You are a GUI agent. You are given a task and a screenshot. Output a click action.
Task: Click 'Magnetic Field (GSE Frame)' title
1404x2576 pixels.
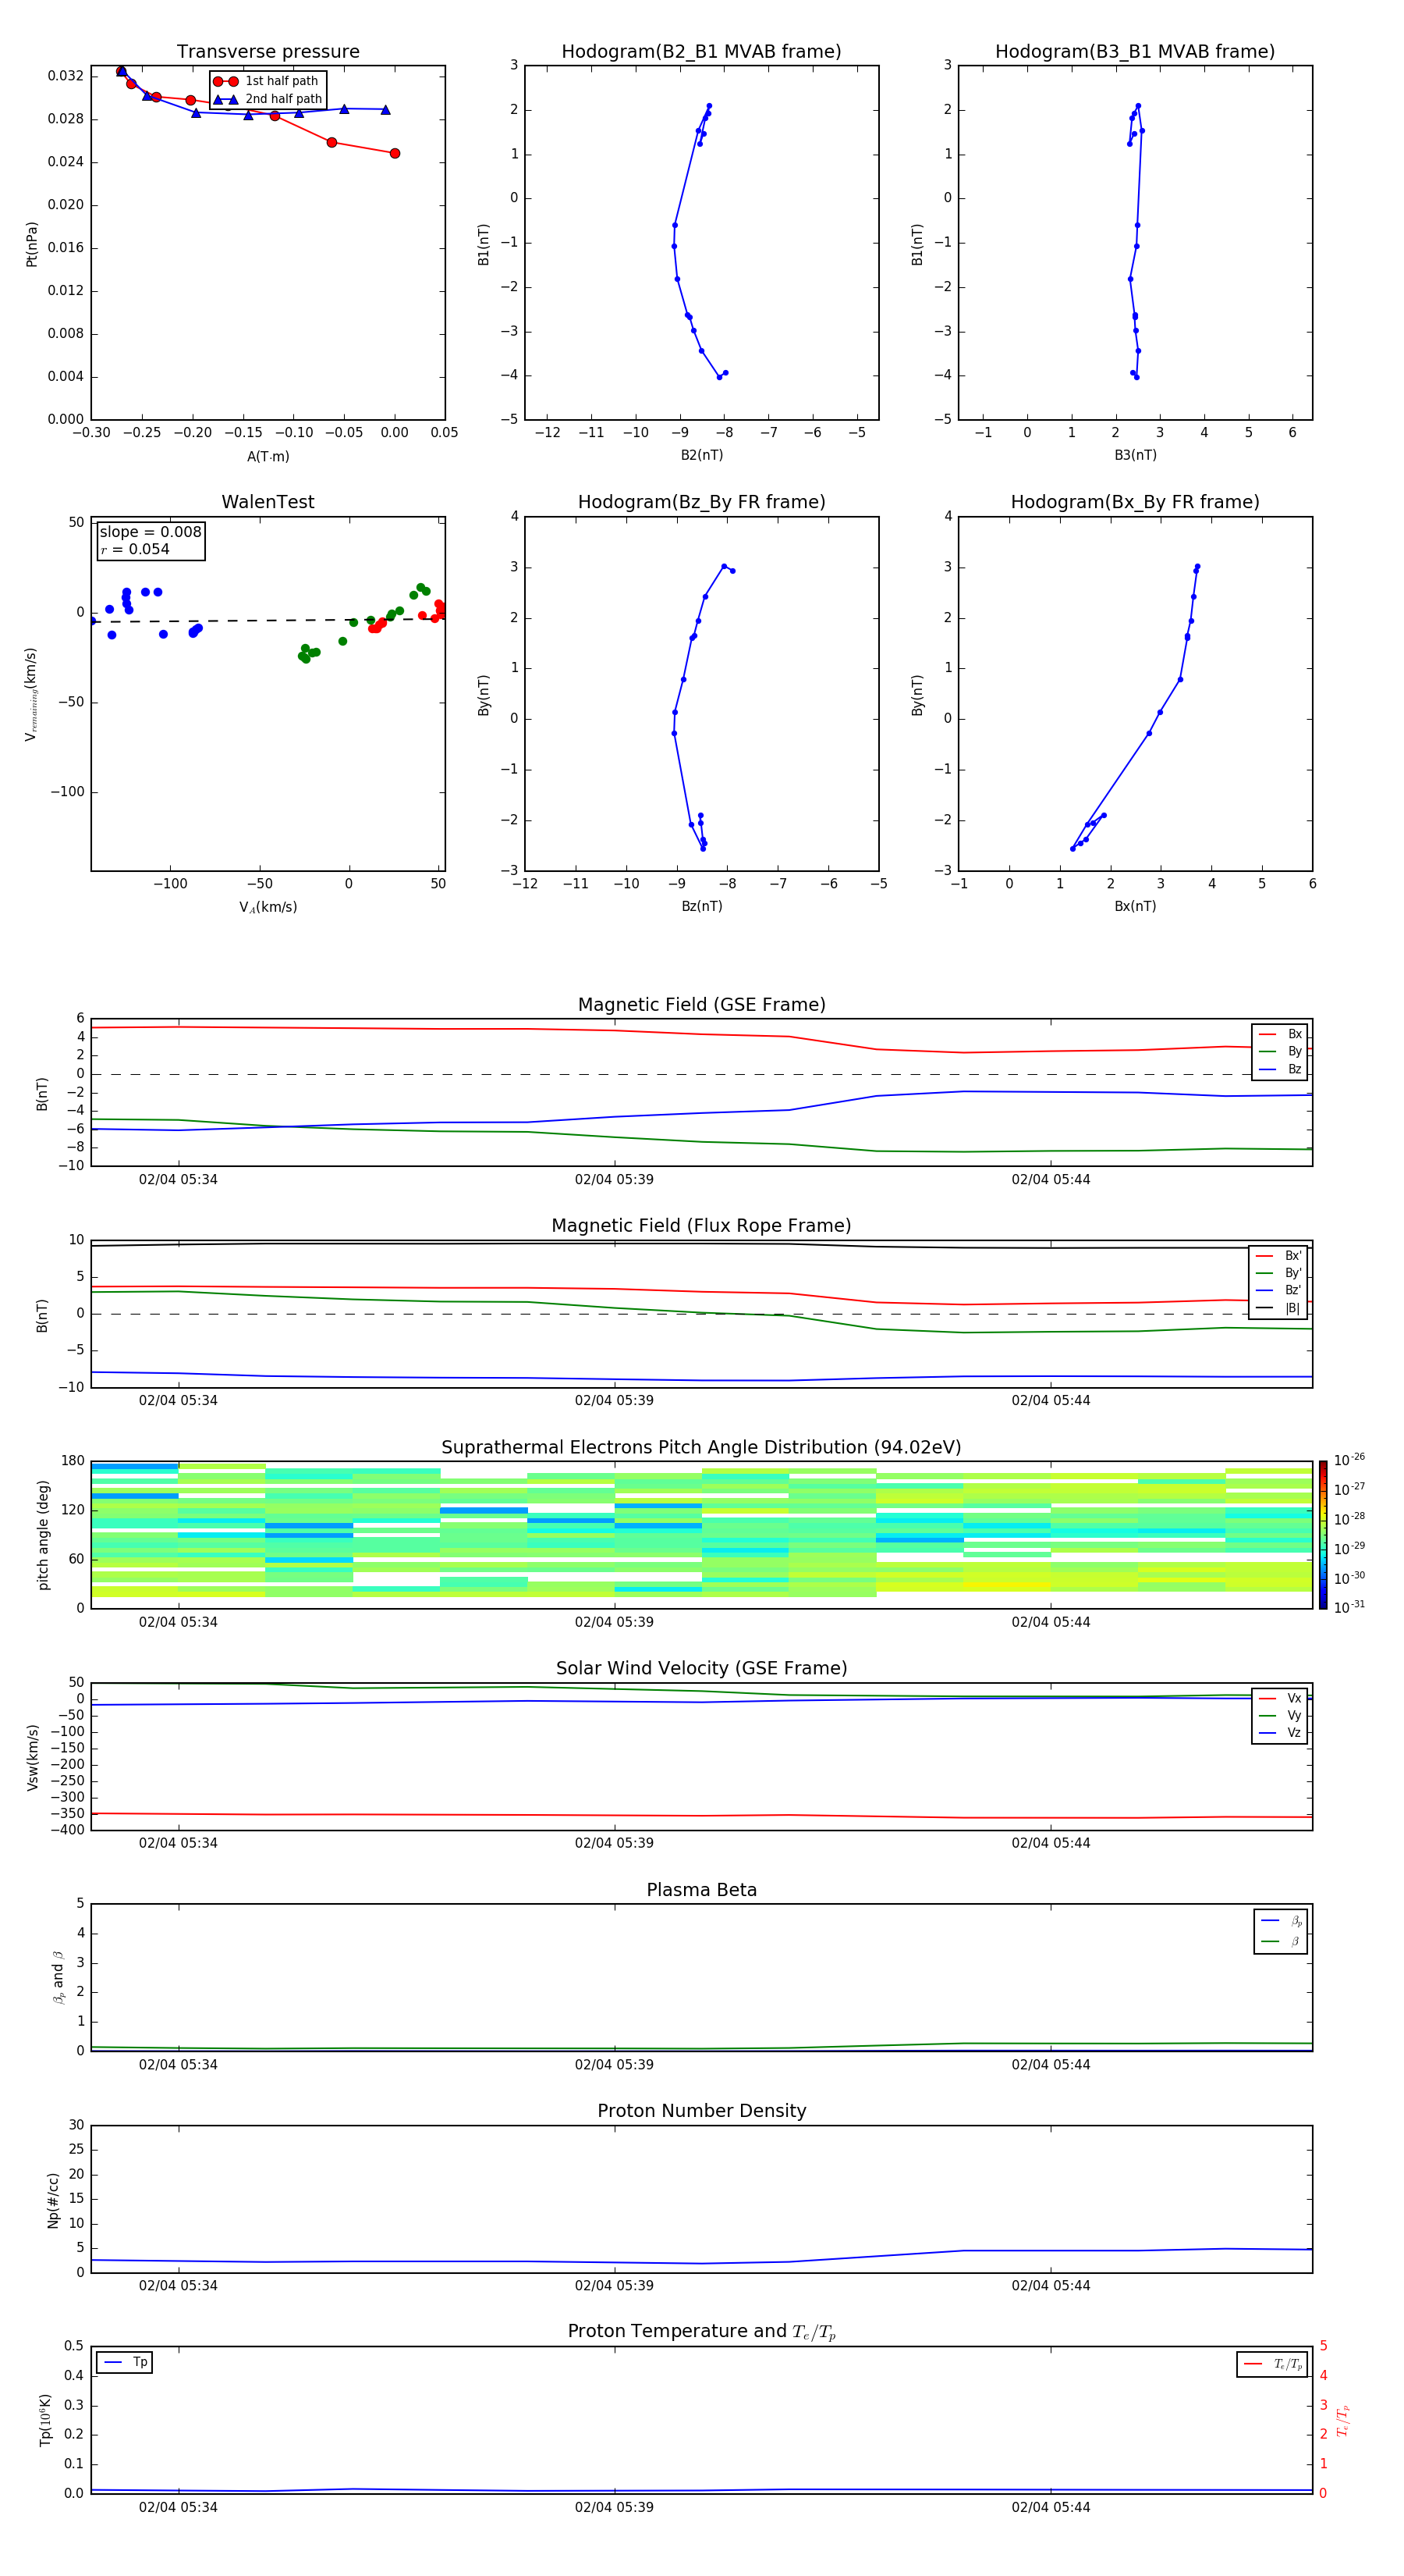[701, 1005]
